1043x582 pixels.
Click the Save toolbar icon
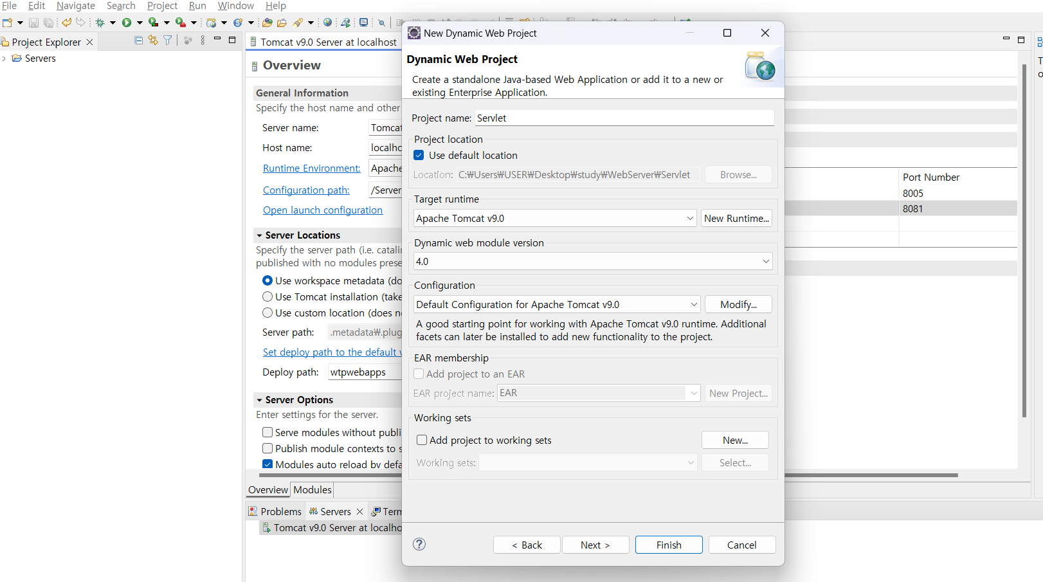[33, 23]
